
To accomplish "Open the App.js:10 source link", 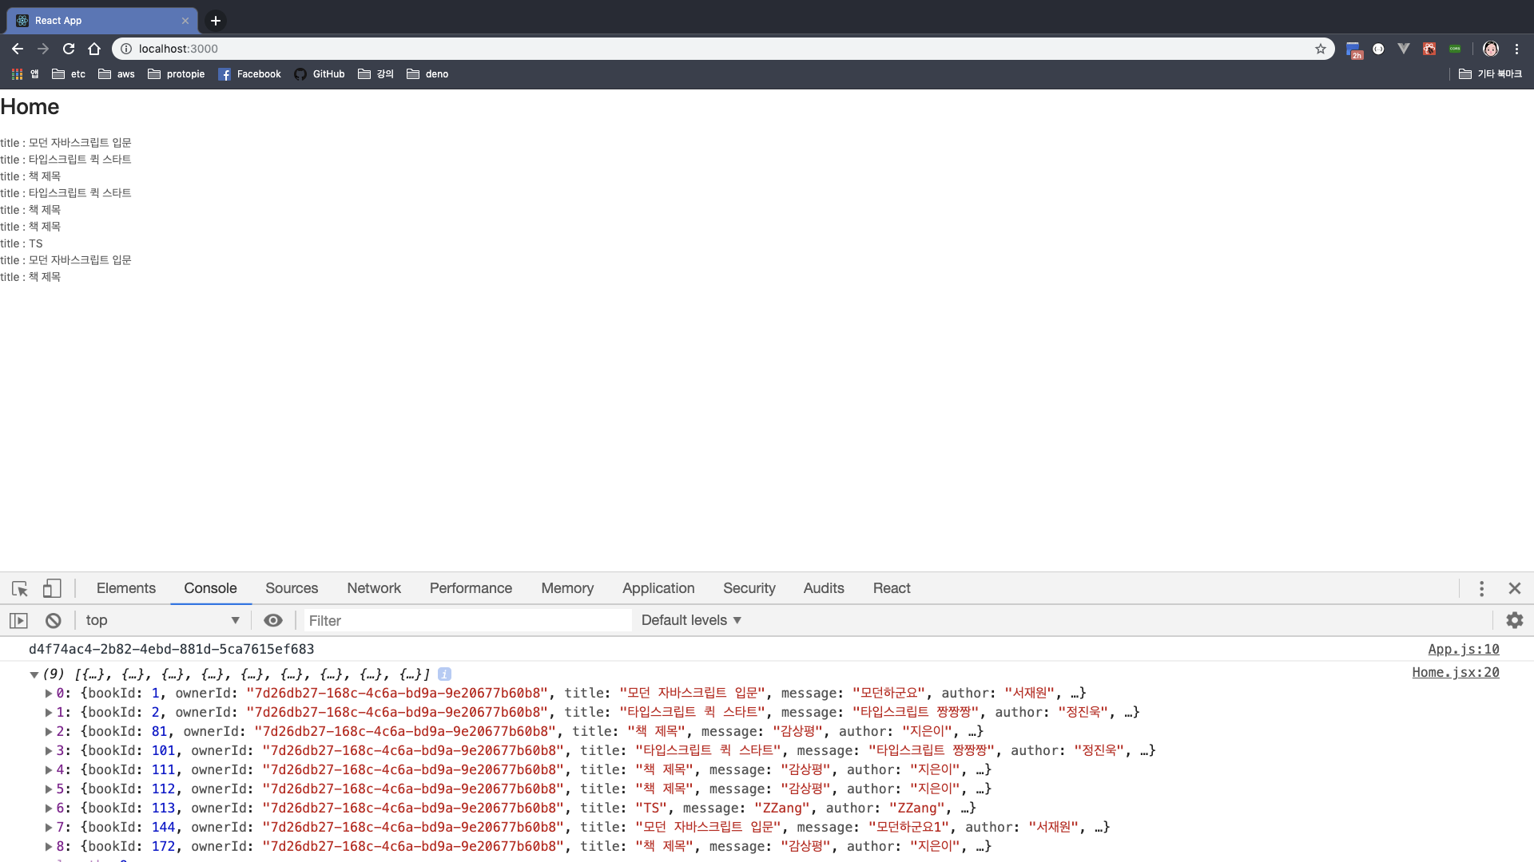I will pyautogui.click(x=1463, y=650).
